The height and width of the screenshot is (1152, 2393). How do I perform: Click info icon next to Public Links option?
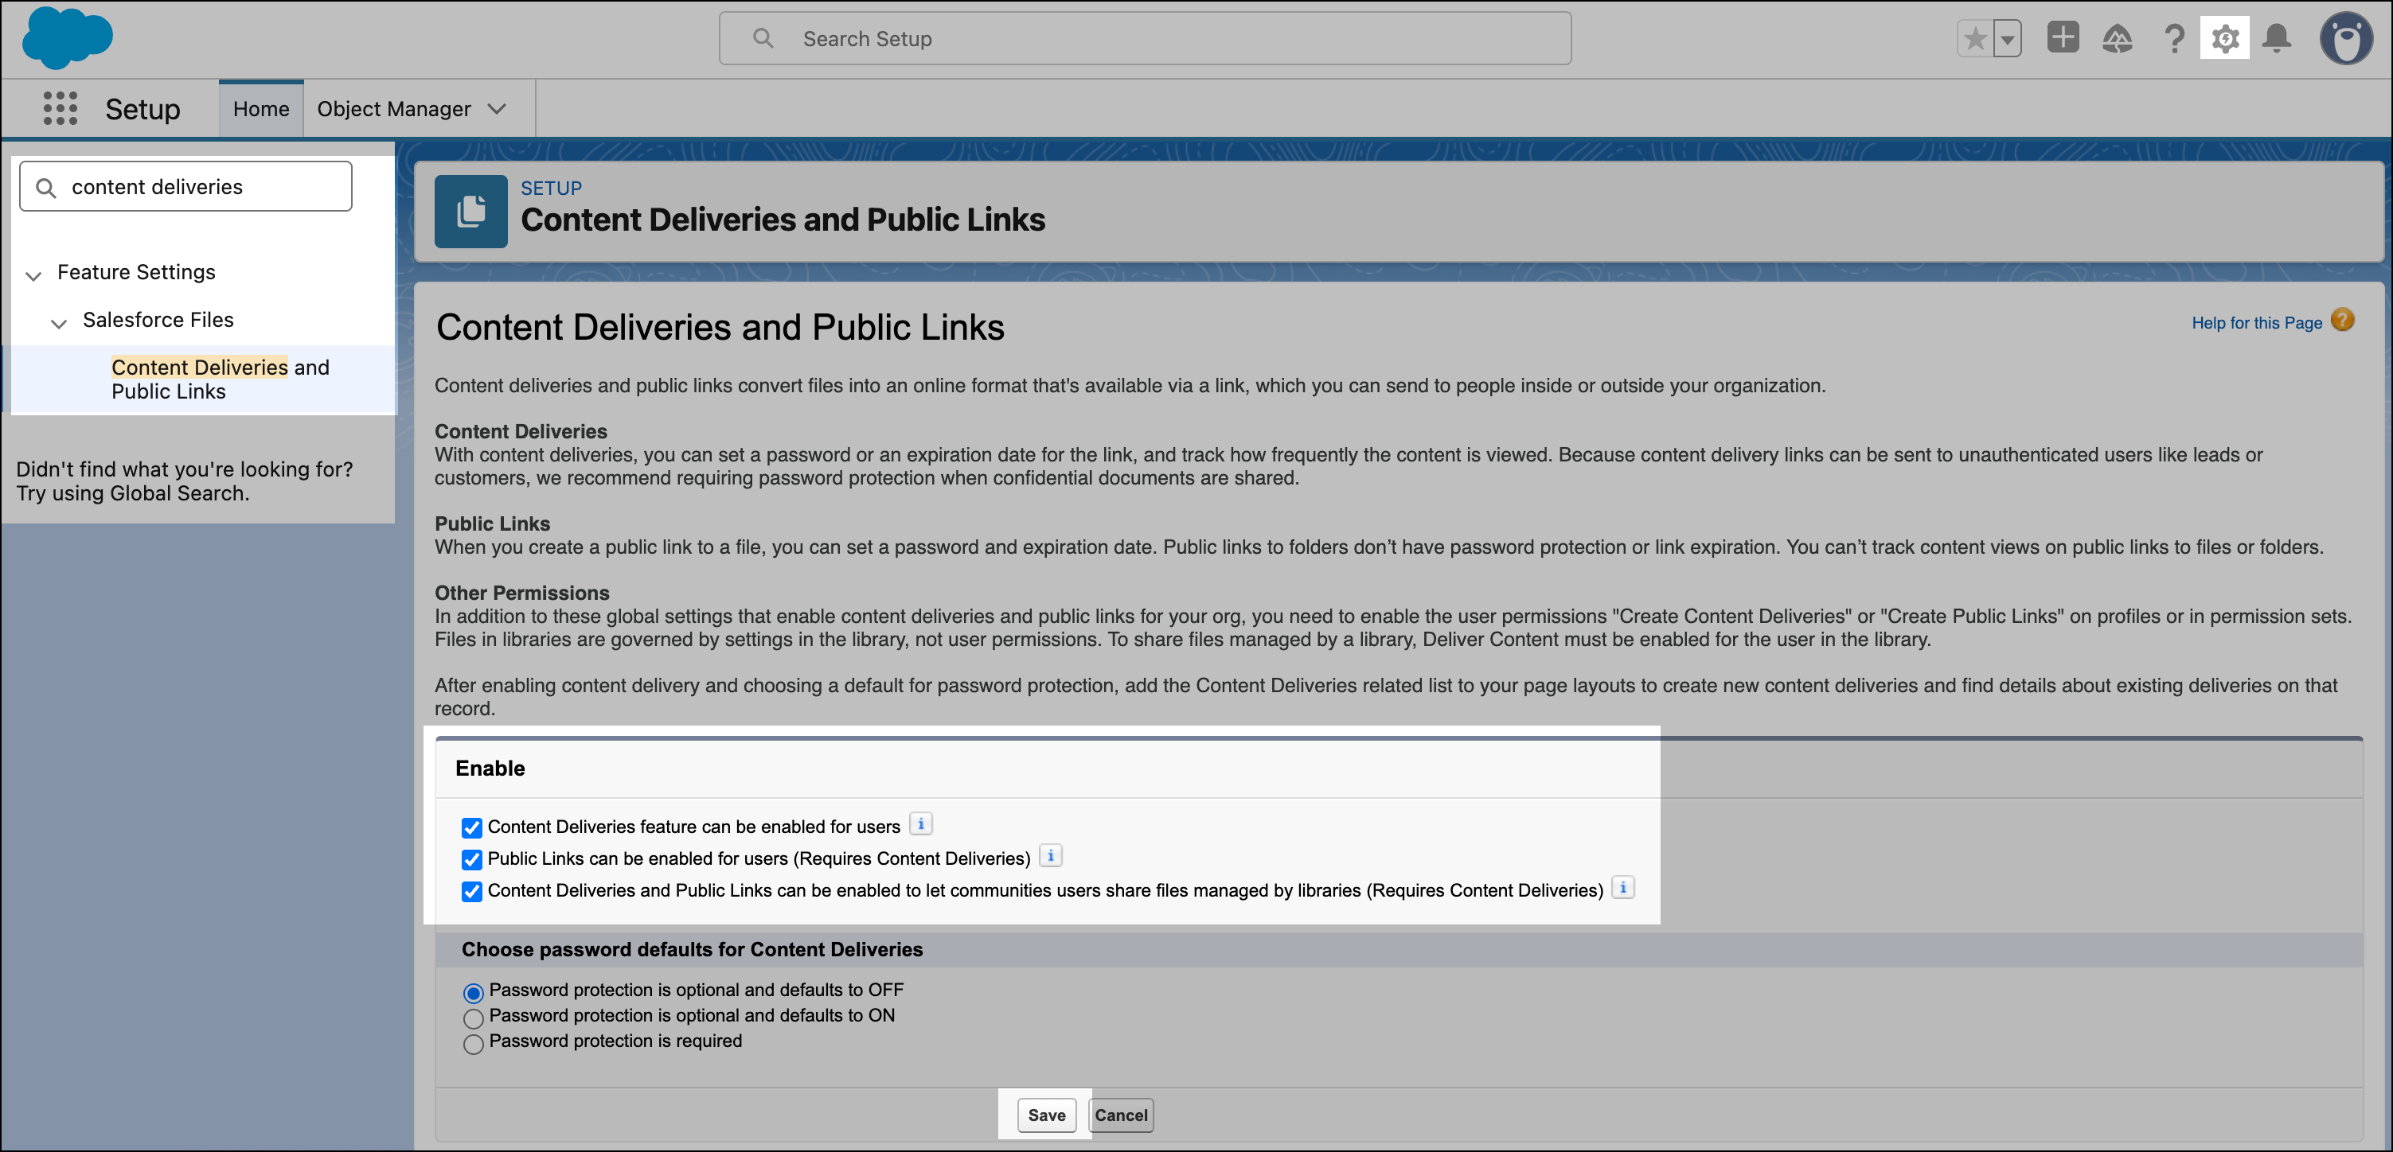[1051, 855]
